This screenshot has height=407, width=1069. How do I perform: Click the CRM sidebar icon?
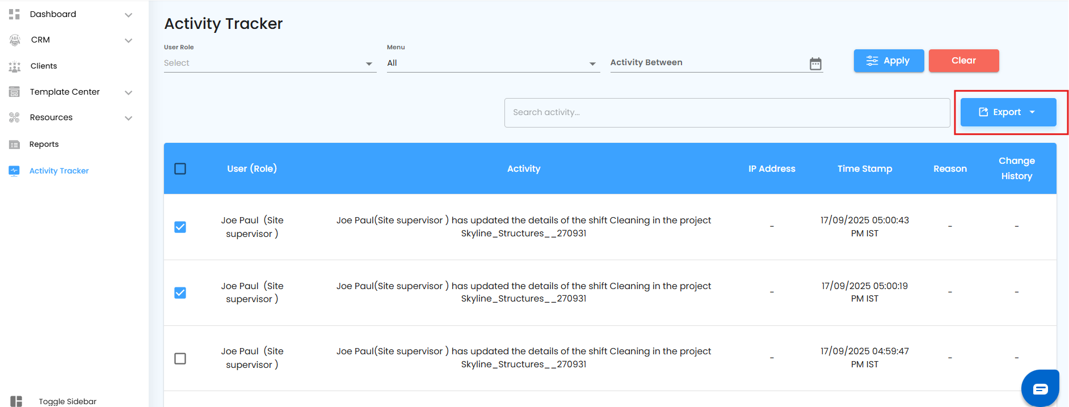pos(15,40)
